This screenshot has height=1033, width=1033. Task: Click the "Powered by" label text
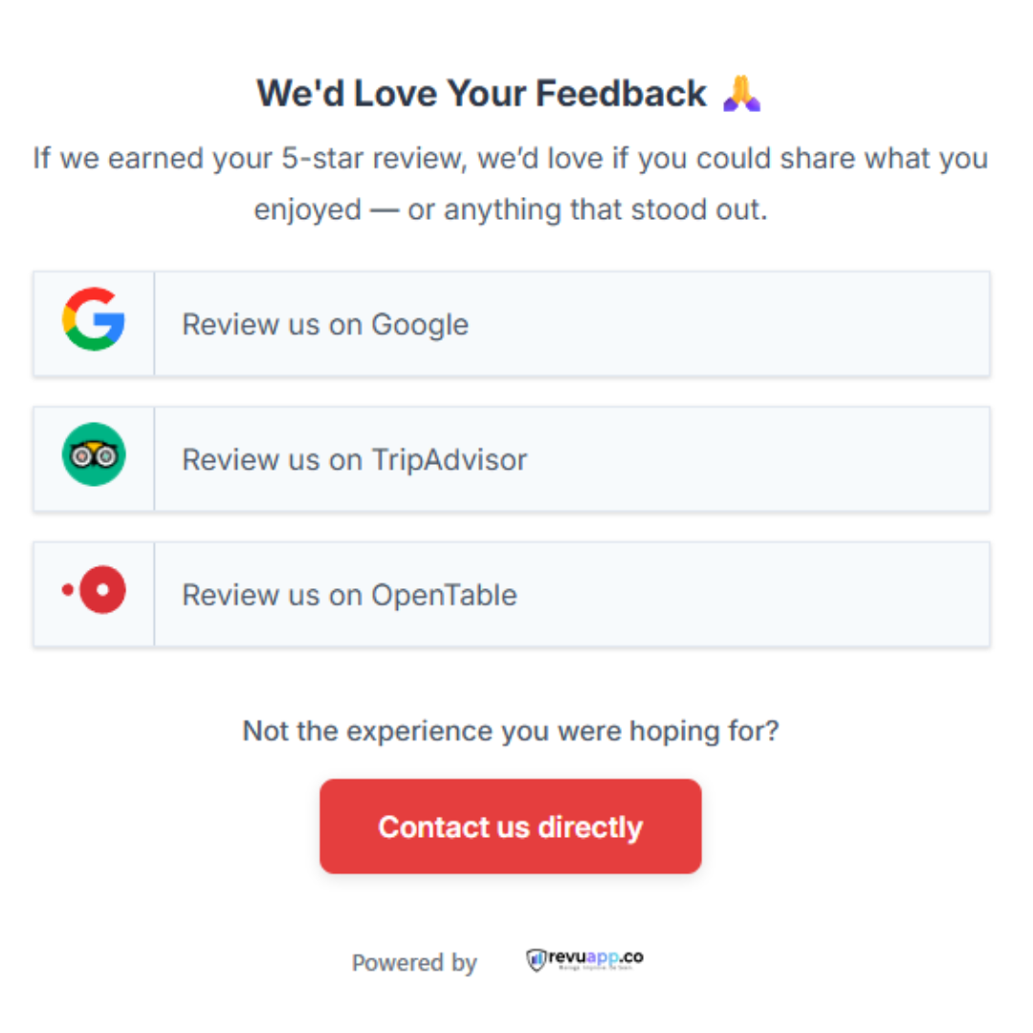[x=414, y=963]
